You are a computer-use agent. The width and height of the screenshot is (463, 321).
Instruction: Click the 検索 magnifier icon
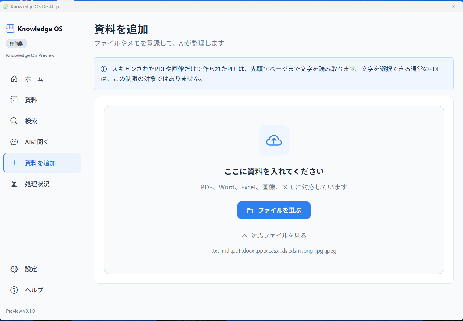point(14,121)
